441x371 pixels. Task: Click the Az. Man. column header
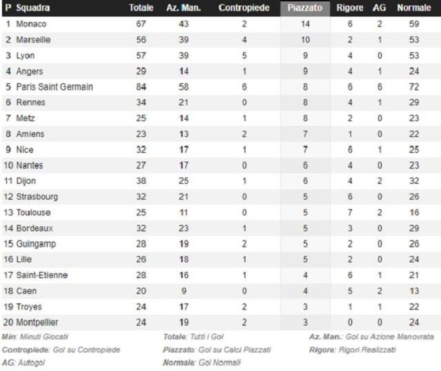183,8
